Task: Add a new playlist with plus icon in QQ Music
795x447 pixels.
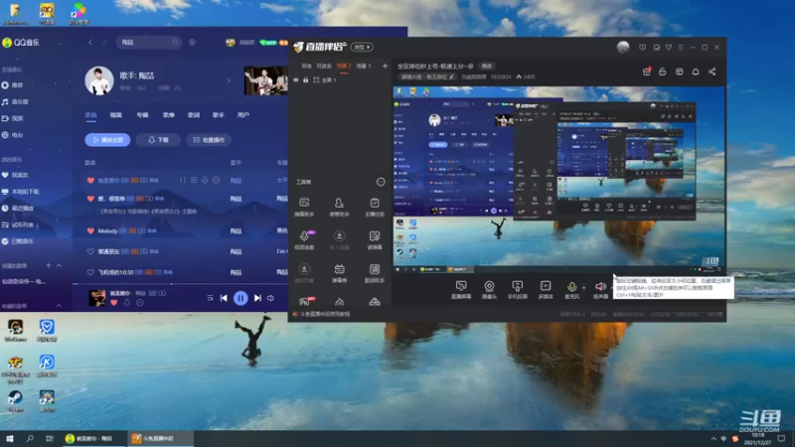Action: 48,265
